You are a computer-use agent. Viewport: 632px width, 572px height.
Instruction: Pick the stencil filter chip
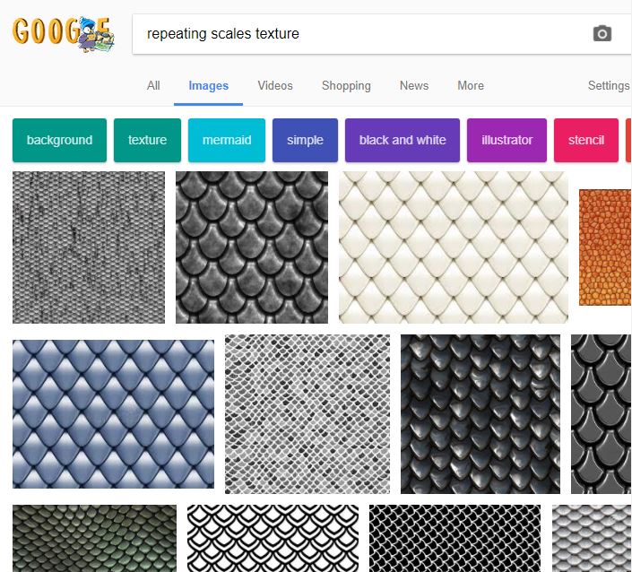[586, 140]
